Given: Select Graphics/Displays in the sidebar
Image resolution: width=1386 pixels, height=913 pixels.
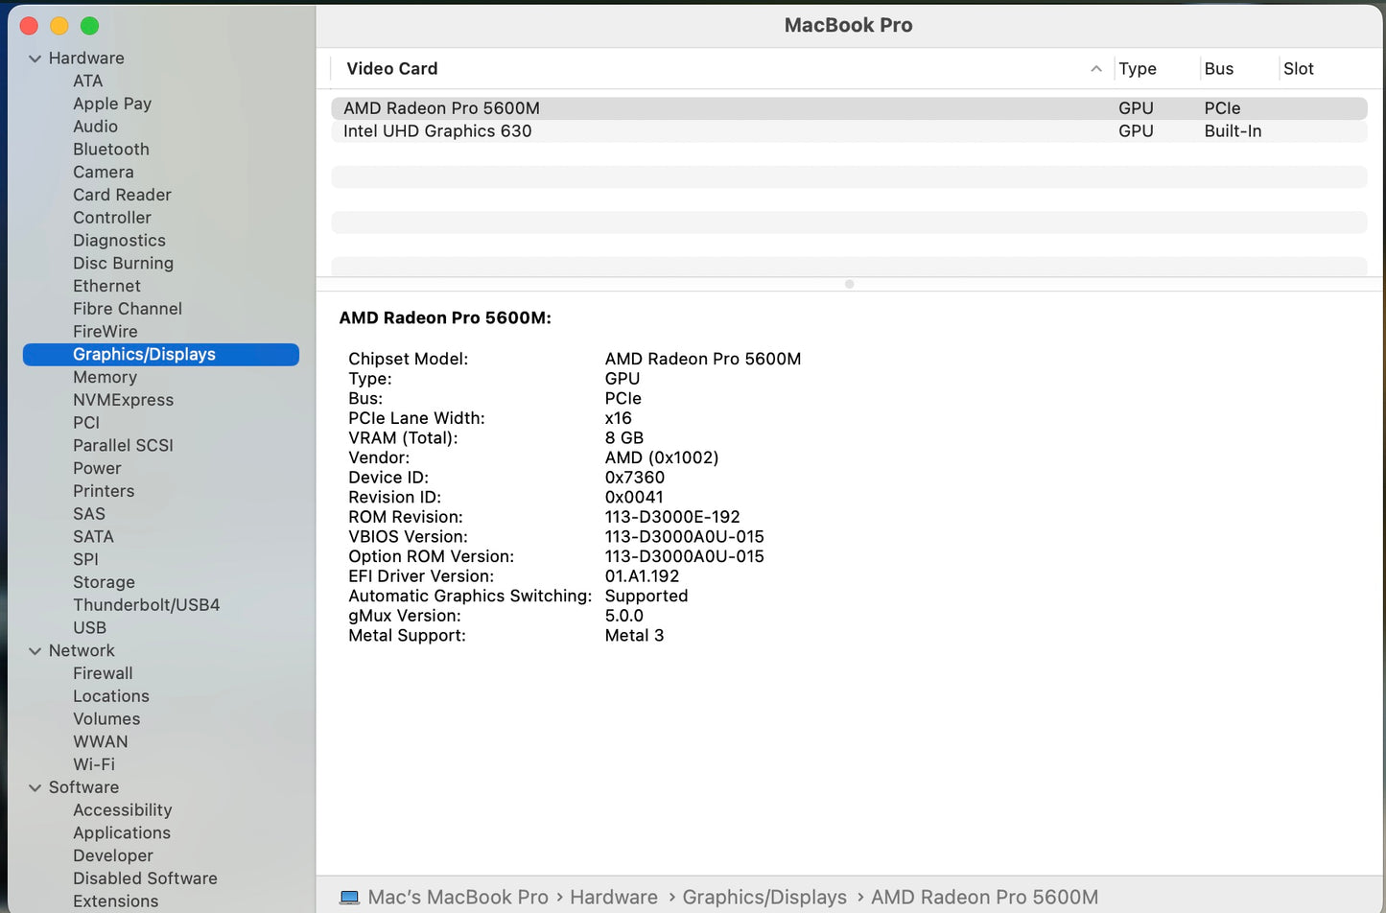Looking at the screenshot, I should coord(144,354).
